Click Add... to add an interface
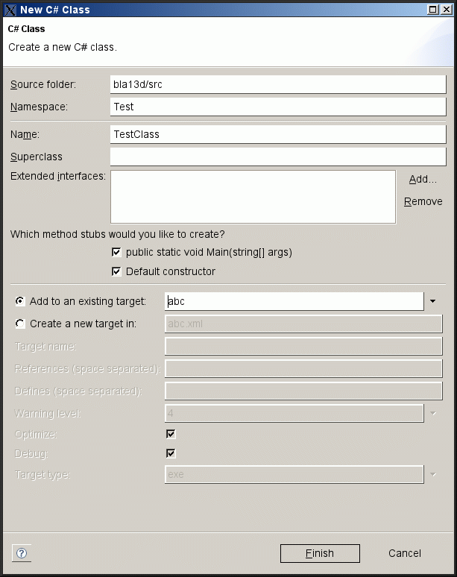 (423, 179)
